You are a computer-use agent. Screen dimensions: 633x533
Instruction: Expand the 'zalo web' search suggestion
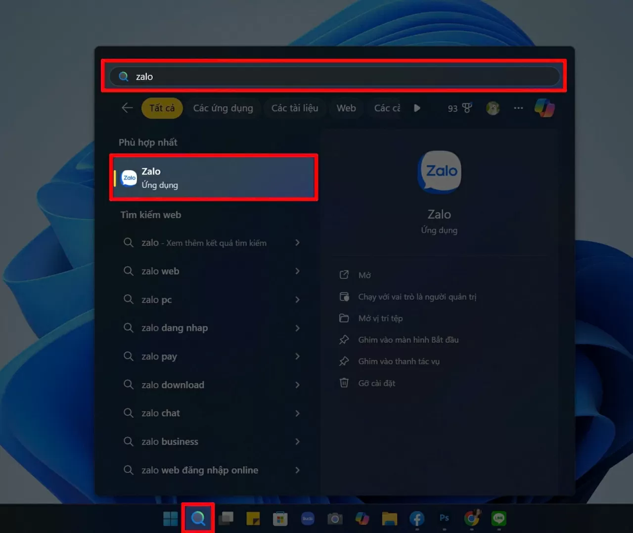pyautogui.click(x=297, y=271)
